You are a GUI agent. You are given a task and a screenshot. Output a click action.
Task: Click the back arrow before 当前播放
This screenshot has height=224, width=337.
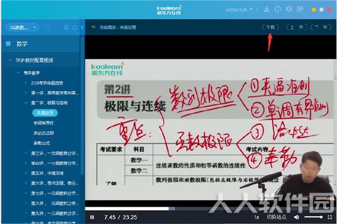(93, 27)
